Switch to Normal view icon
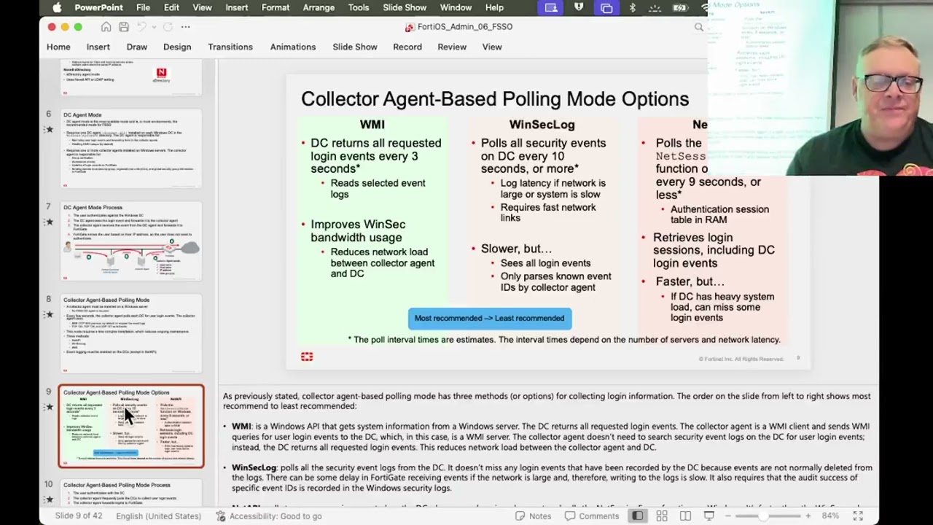This screenshot has width=933, height=525. point(637,516)
